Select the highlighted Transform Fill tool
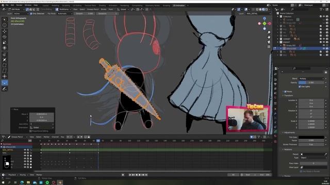 click(x=5, y=83)
